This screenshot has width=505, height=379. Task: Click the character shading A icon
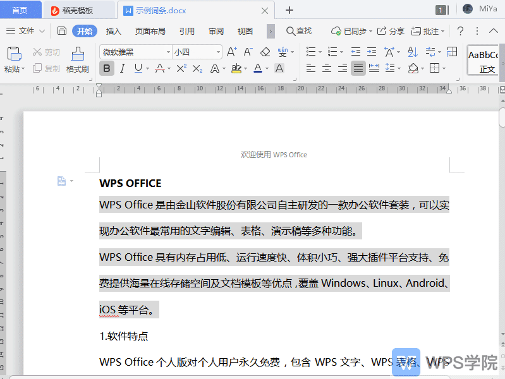279,68
